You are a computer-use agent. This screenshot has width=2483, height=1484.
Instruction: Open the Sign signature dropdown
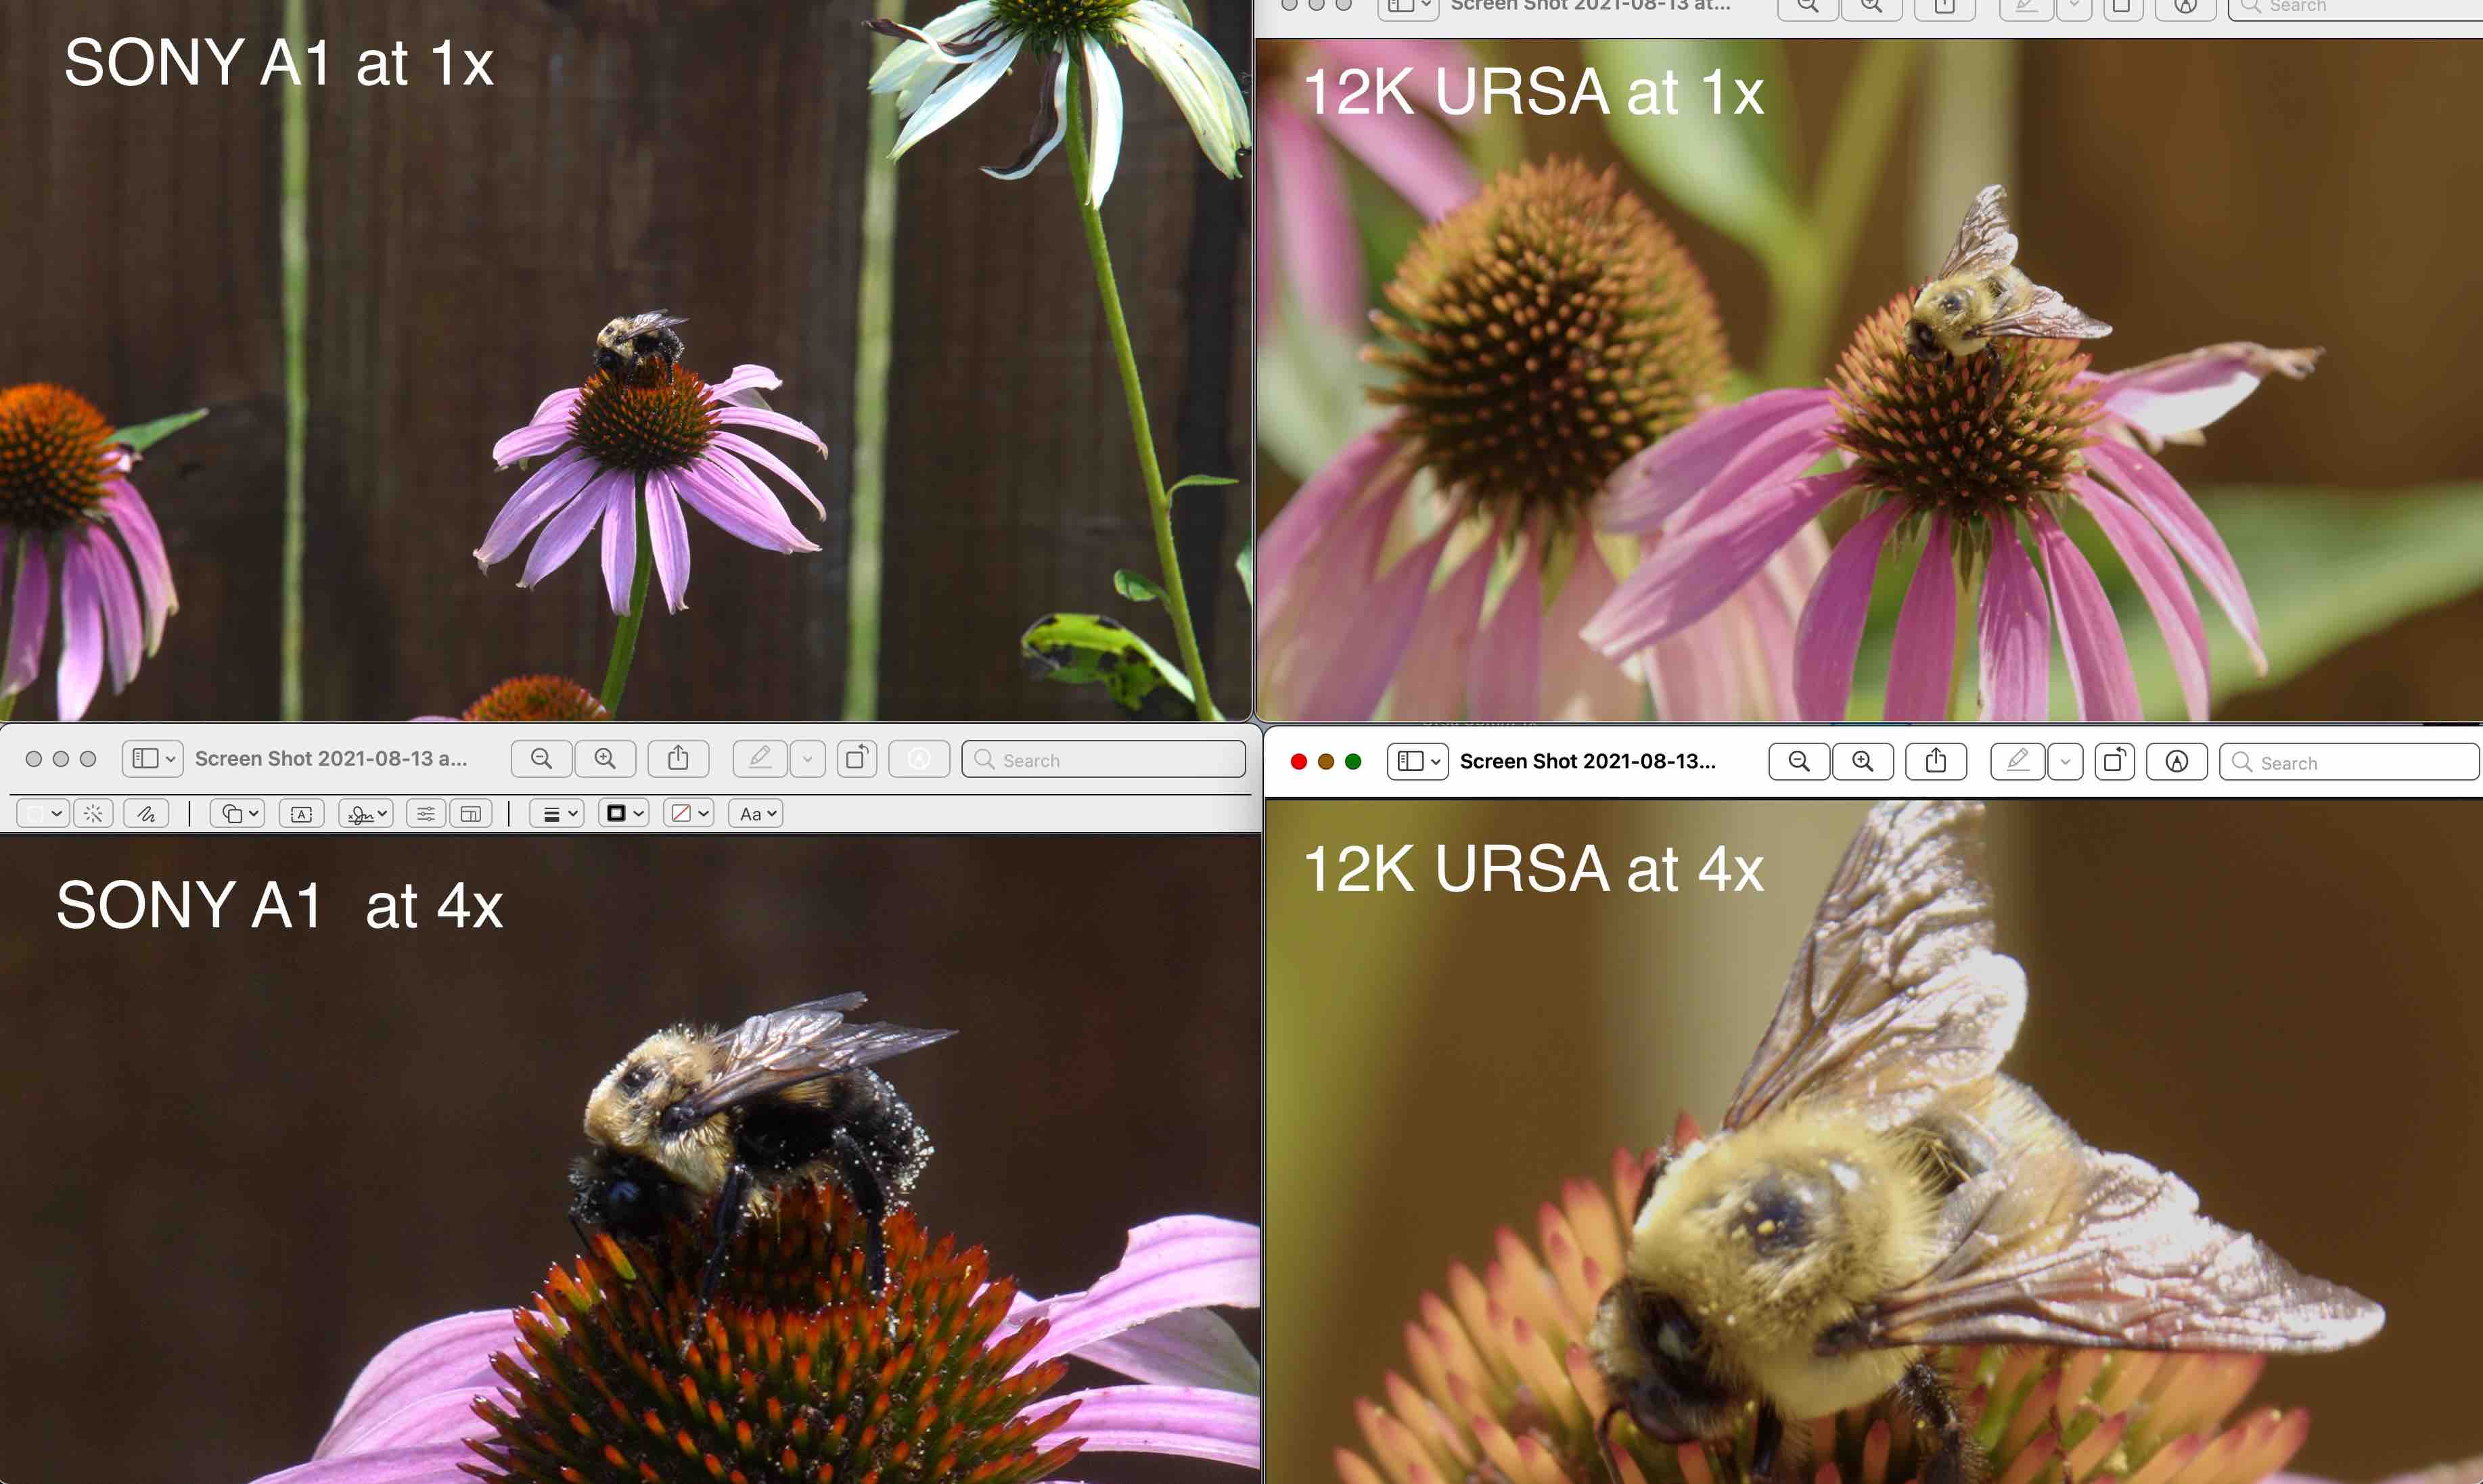point(366,814)
